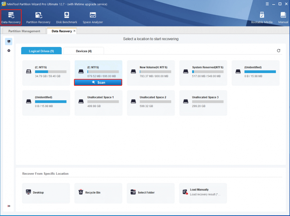290x216 pixels.
Task: Open Space Analyzer from the toolbar
Action: pyautogui.click(x=93, y=17)
